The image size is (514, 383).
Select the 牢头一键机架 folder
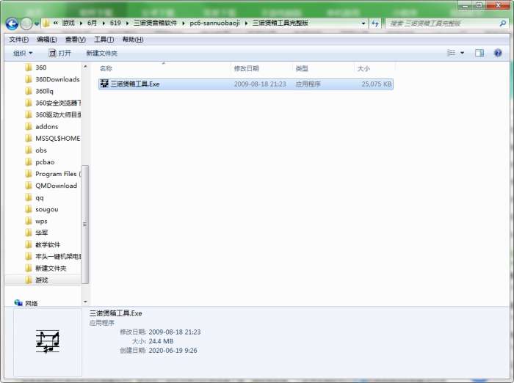(53, 256)
